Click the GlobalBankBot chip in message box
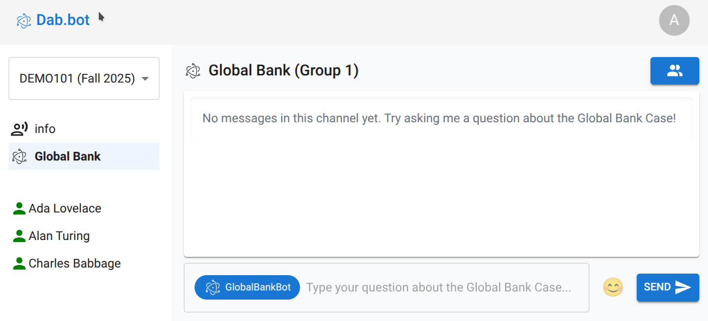The image size is (708, 321). (x=247, y=287)
